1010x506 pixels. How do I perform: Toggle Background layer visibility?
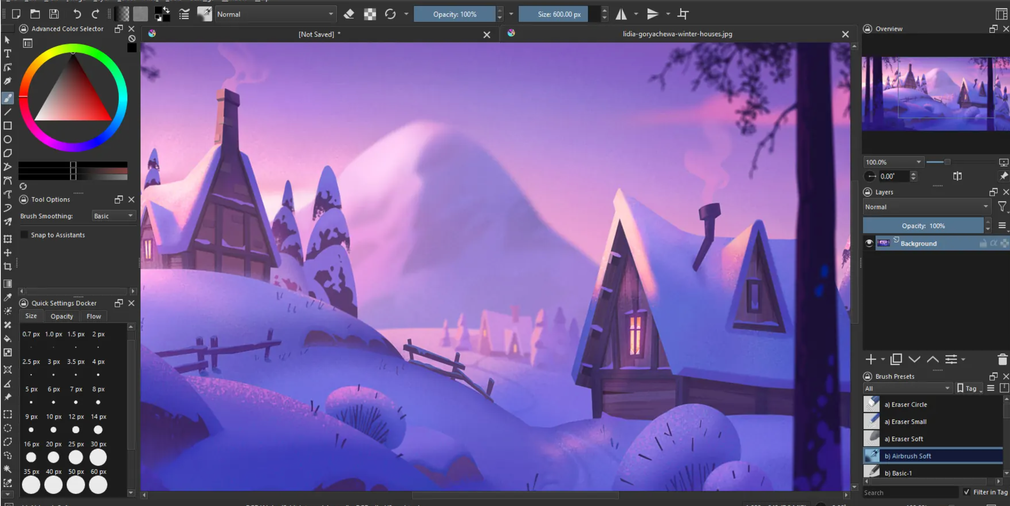point(868,243)
